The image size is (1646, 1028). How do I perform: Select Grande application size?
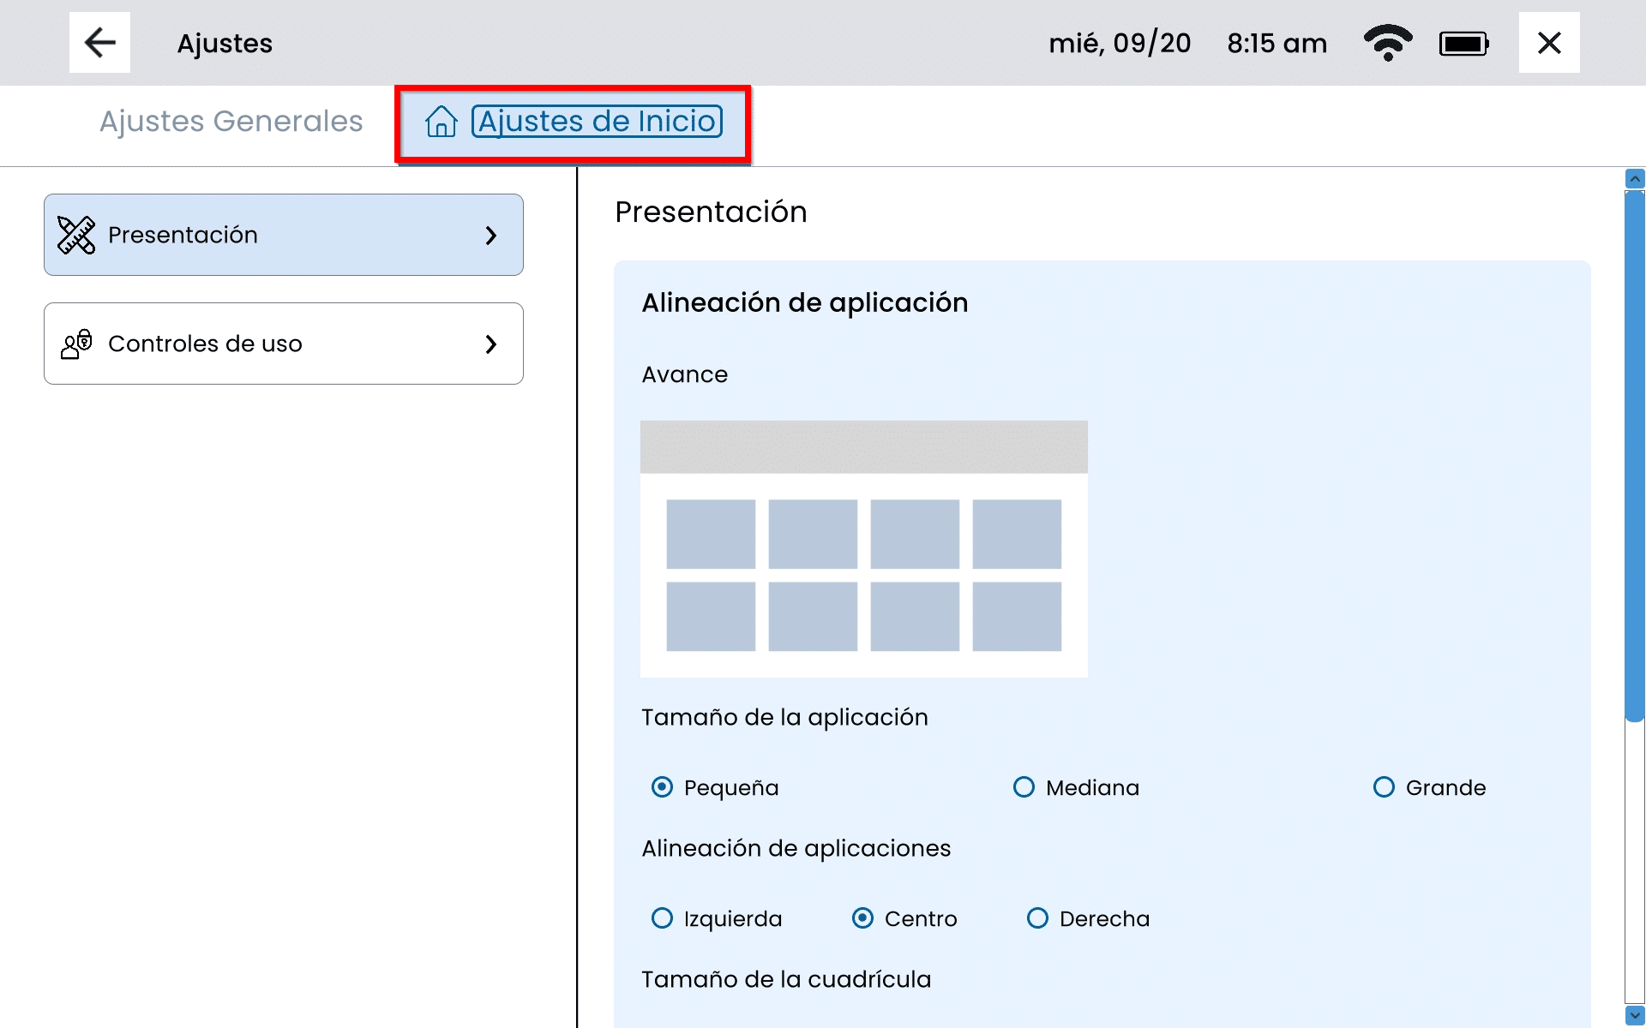coord(1384,786)
